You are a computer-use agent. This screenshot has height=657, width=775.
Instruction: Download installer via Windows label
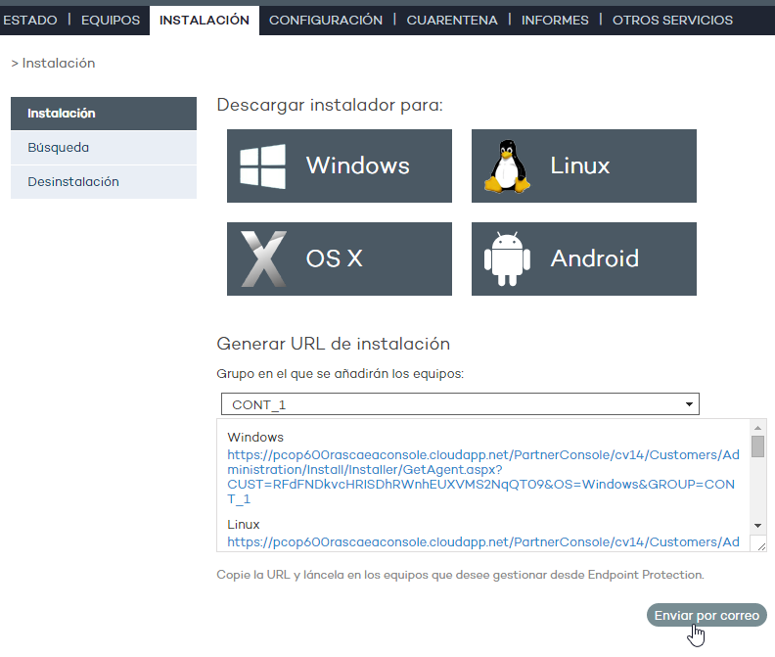(x=358, y=165)
